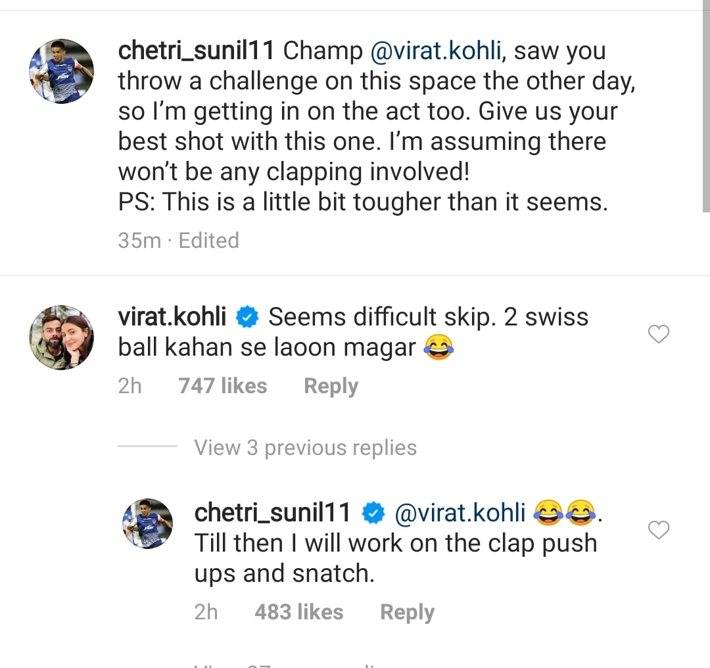Open virat.kohli's profile picture thumbnail

pyautogui.click(x=61, y=337)
